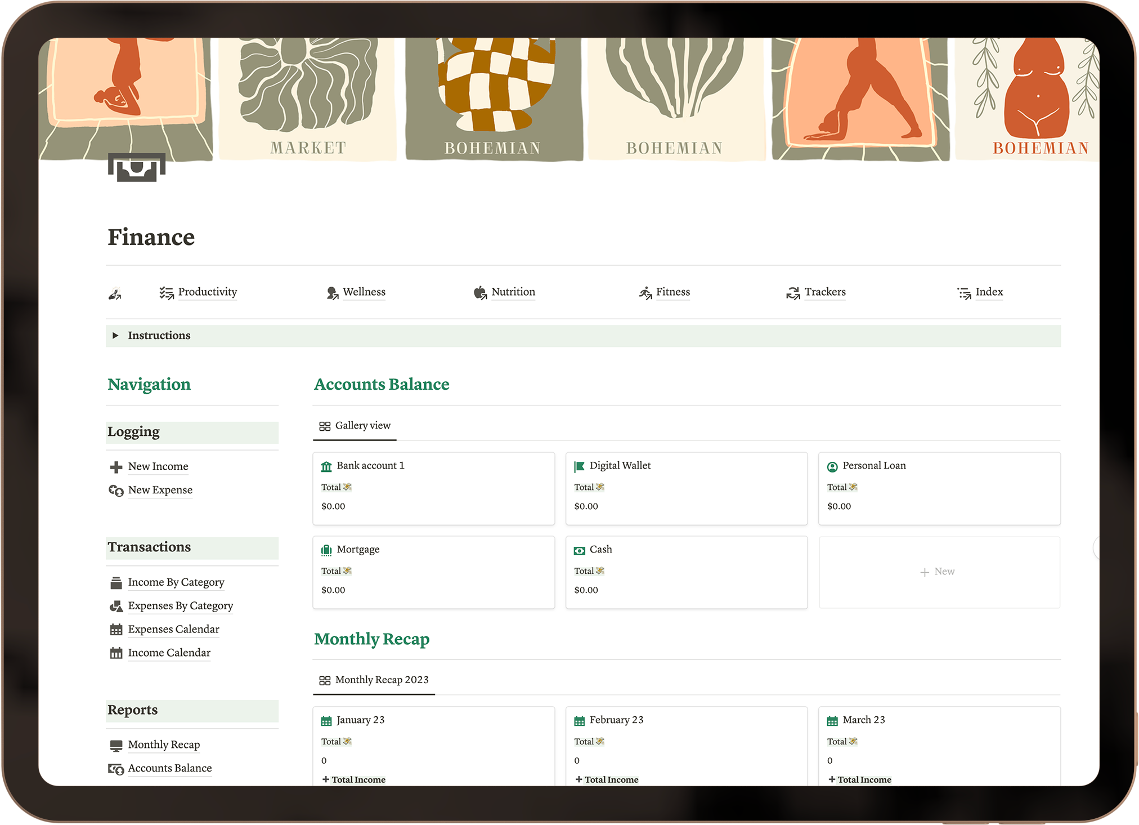The width and height of the screenshot is (1139, 825).
Task: Open the Trackers page link
Action: 824,292
